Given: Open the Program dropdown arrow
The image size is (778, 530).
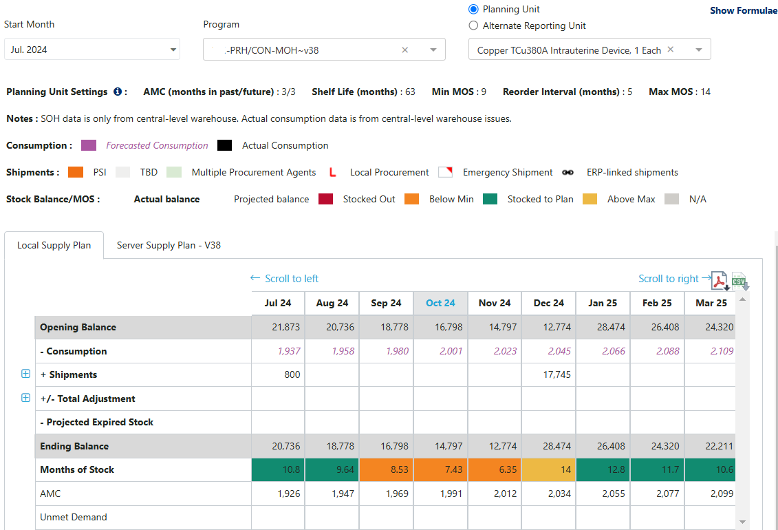Looking at the screenshot, I should (x=433, y=50).
